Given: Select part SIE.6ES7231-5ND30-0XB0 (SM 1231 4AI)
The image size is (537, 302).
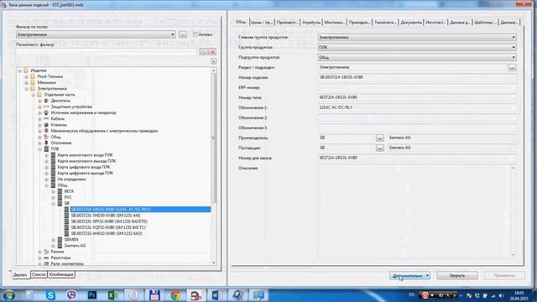Looking at the screenshot, I should pyautogui.click(x=106, y=216).
